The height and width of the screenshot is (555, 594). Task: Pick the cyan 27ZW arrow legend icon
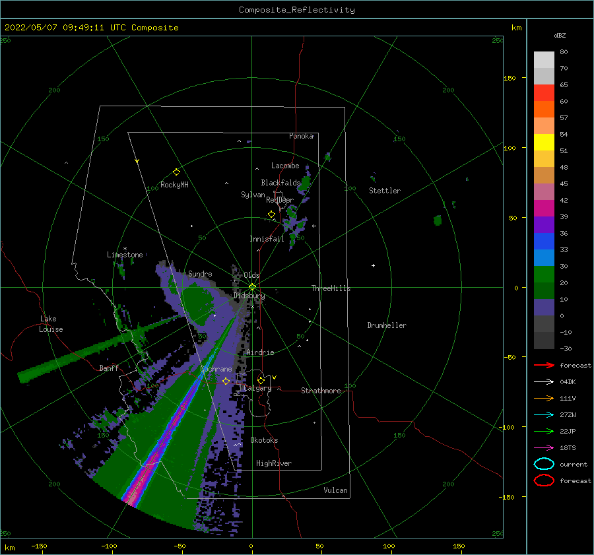tap(544, 414)
